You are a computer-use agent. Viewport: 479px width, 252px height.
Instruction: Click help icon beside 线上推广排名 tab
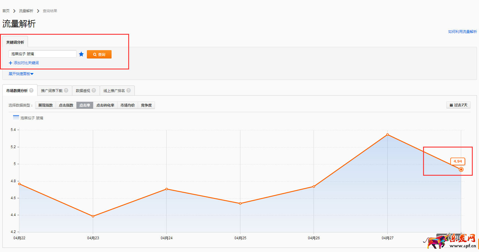pyautogui.click(x=129, y=91)
